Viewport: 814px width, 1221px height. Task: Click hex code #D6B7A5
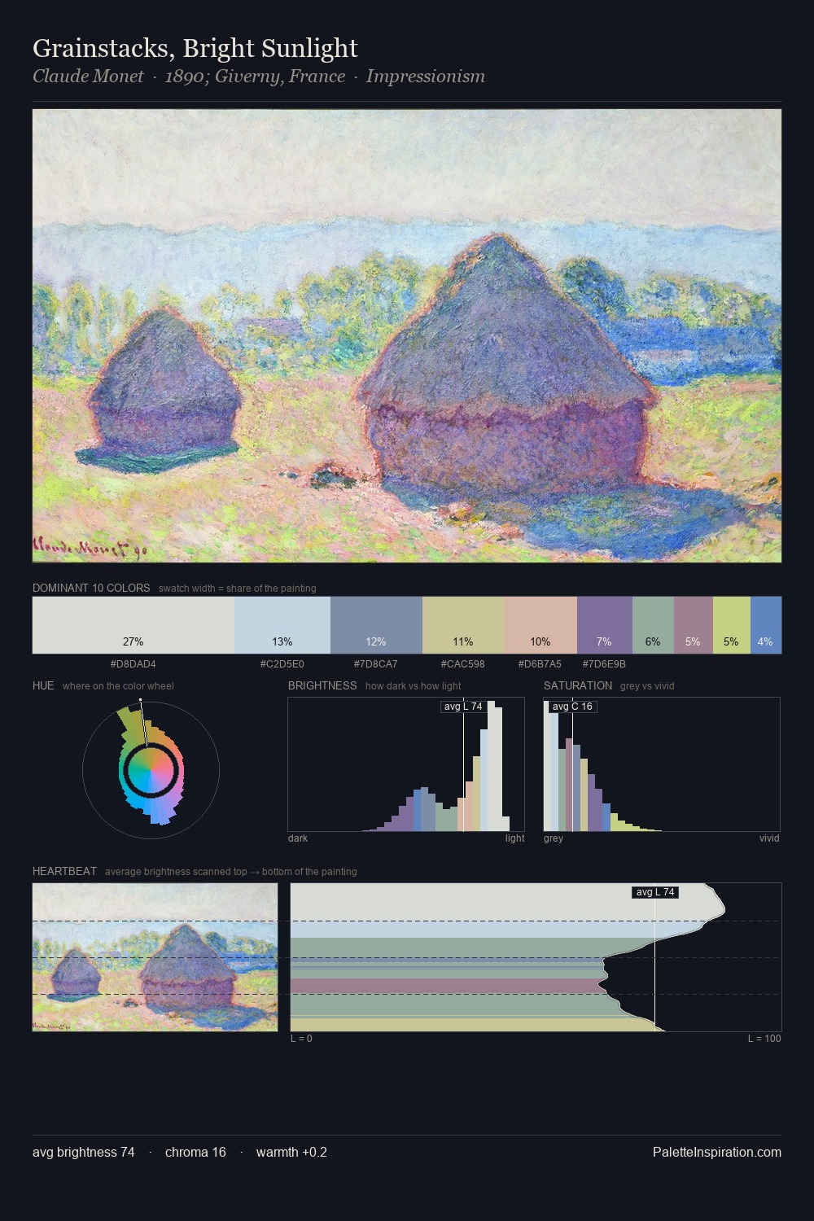point(540,664)
